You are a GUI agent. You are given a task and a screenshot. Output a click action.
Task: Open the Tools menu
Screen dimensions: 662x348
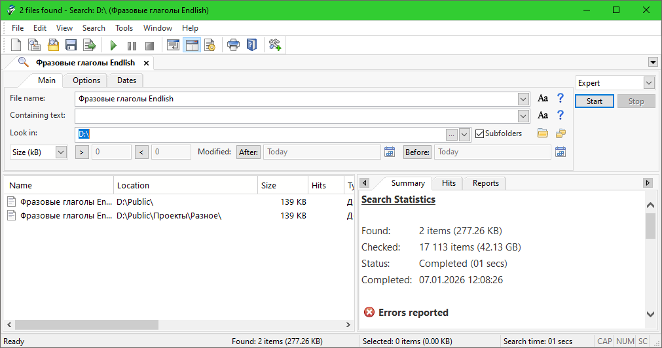coord(124,28)
